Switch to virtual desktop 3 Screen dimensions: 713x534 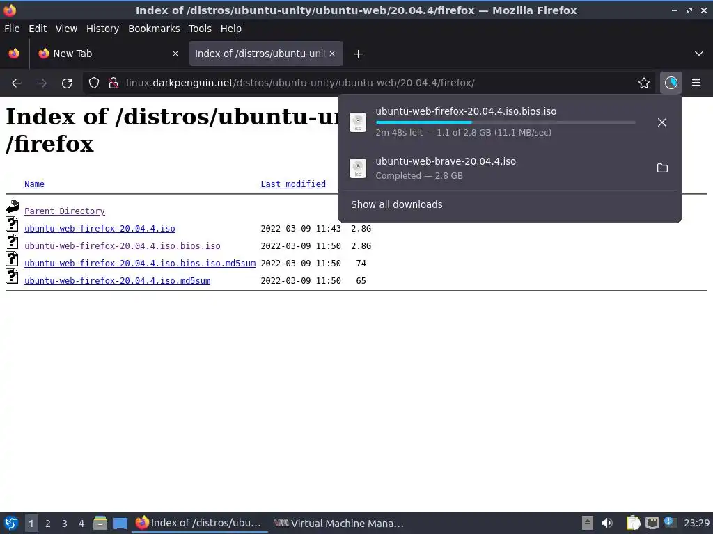(x=65, y=524)
